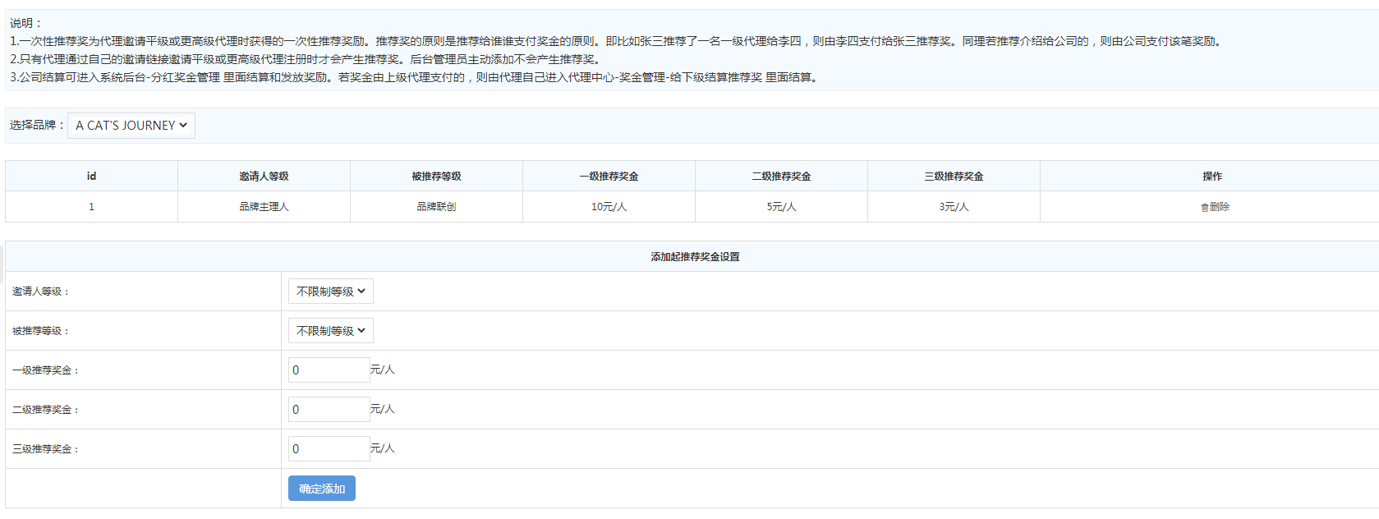This screenshot has height=519, width=1379.
Task: Expand the 被推荐等级 level dropdown
Action: pyautogui.click(x=331, y=331)
